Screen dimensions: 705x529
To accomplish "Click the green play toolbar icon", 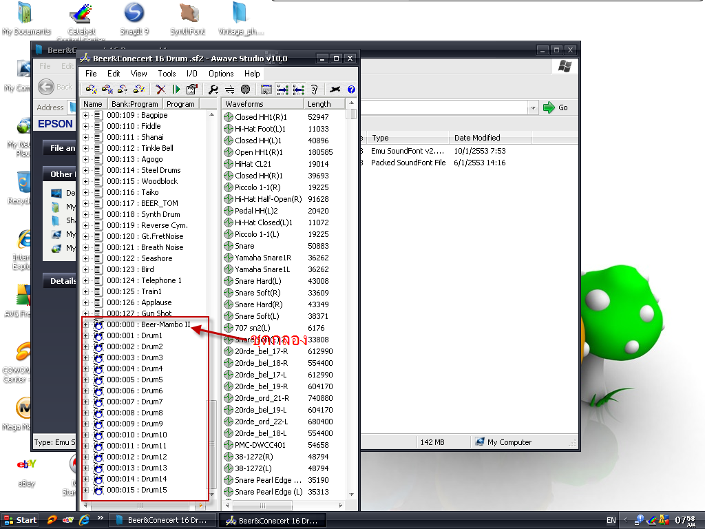I will coord(176,90).
